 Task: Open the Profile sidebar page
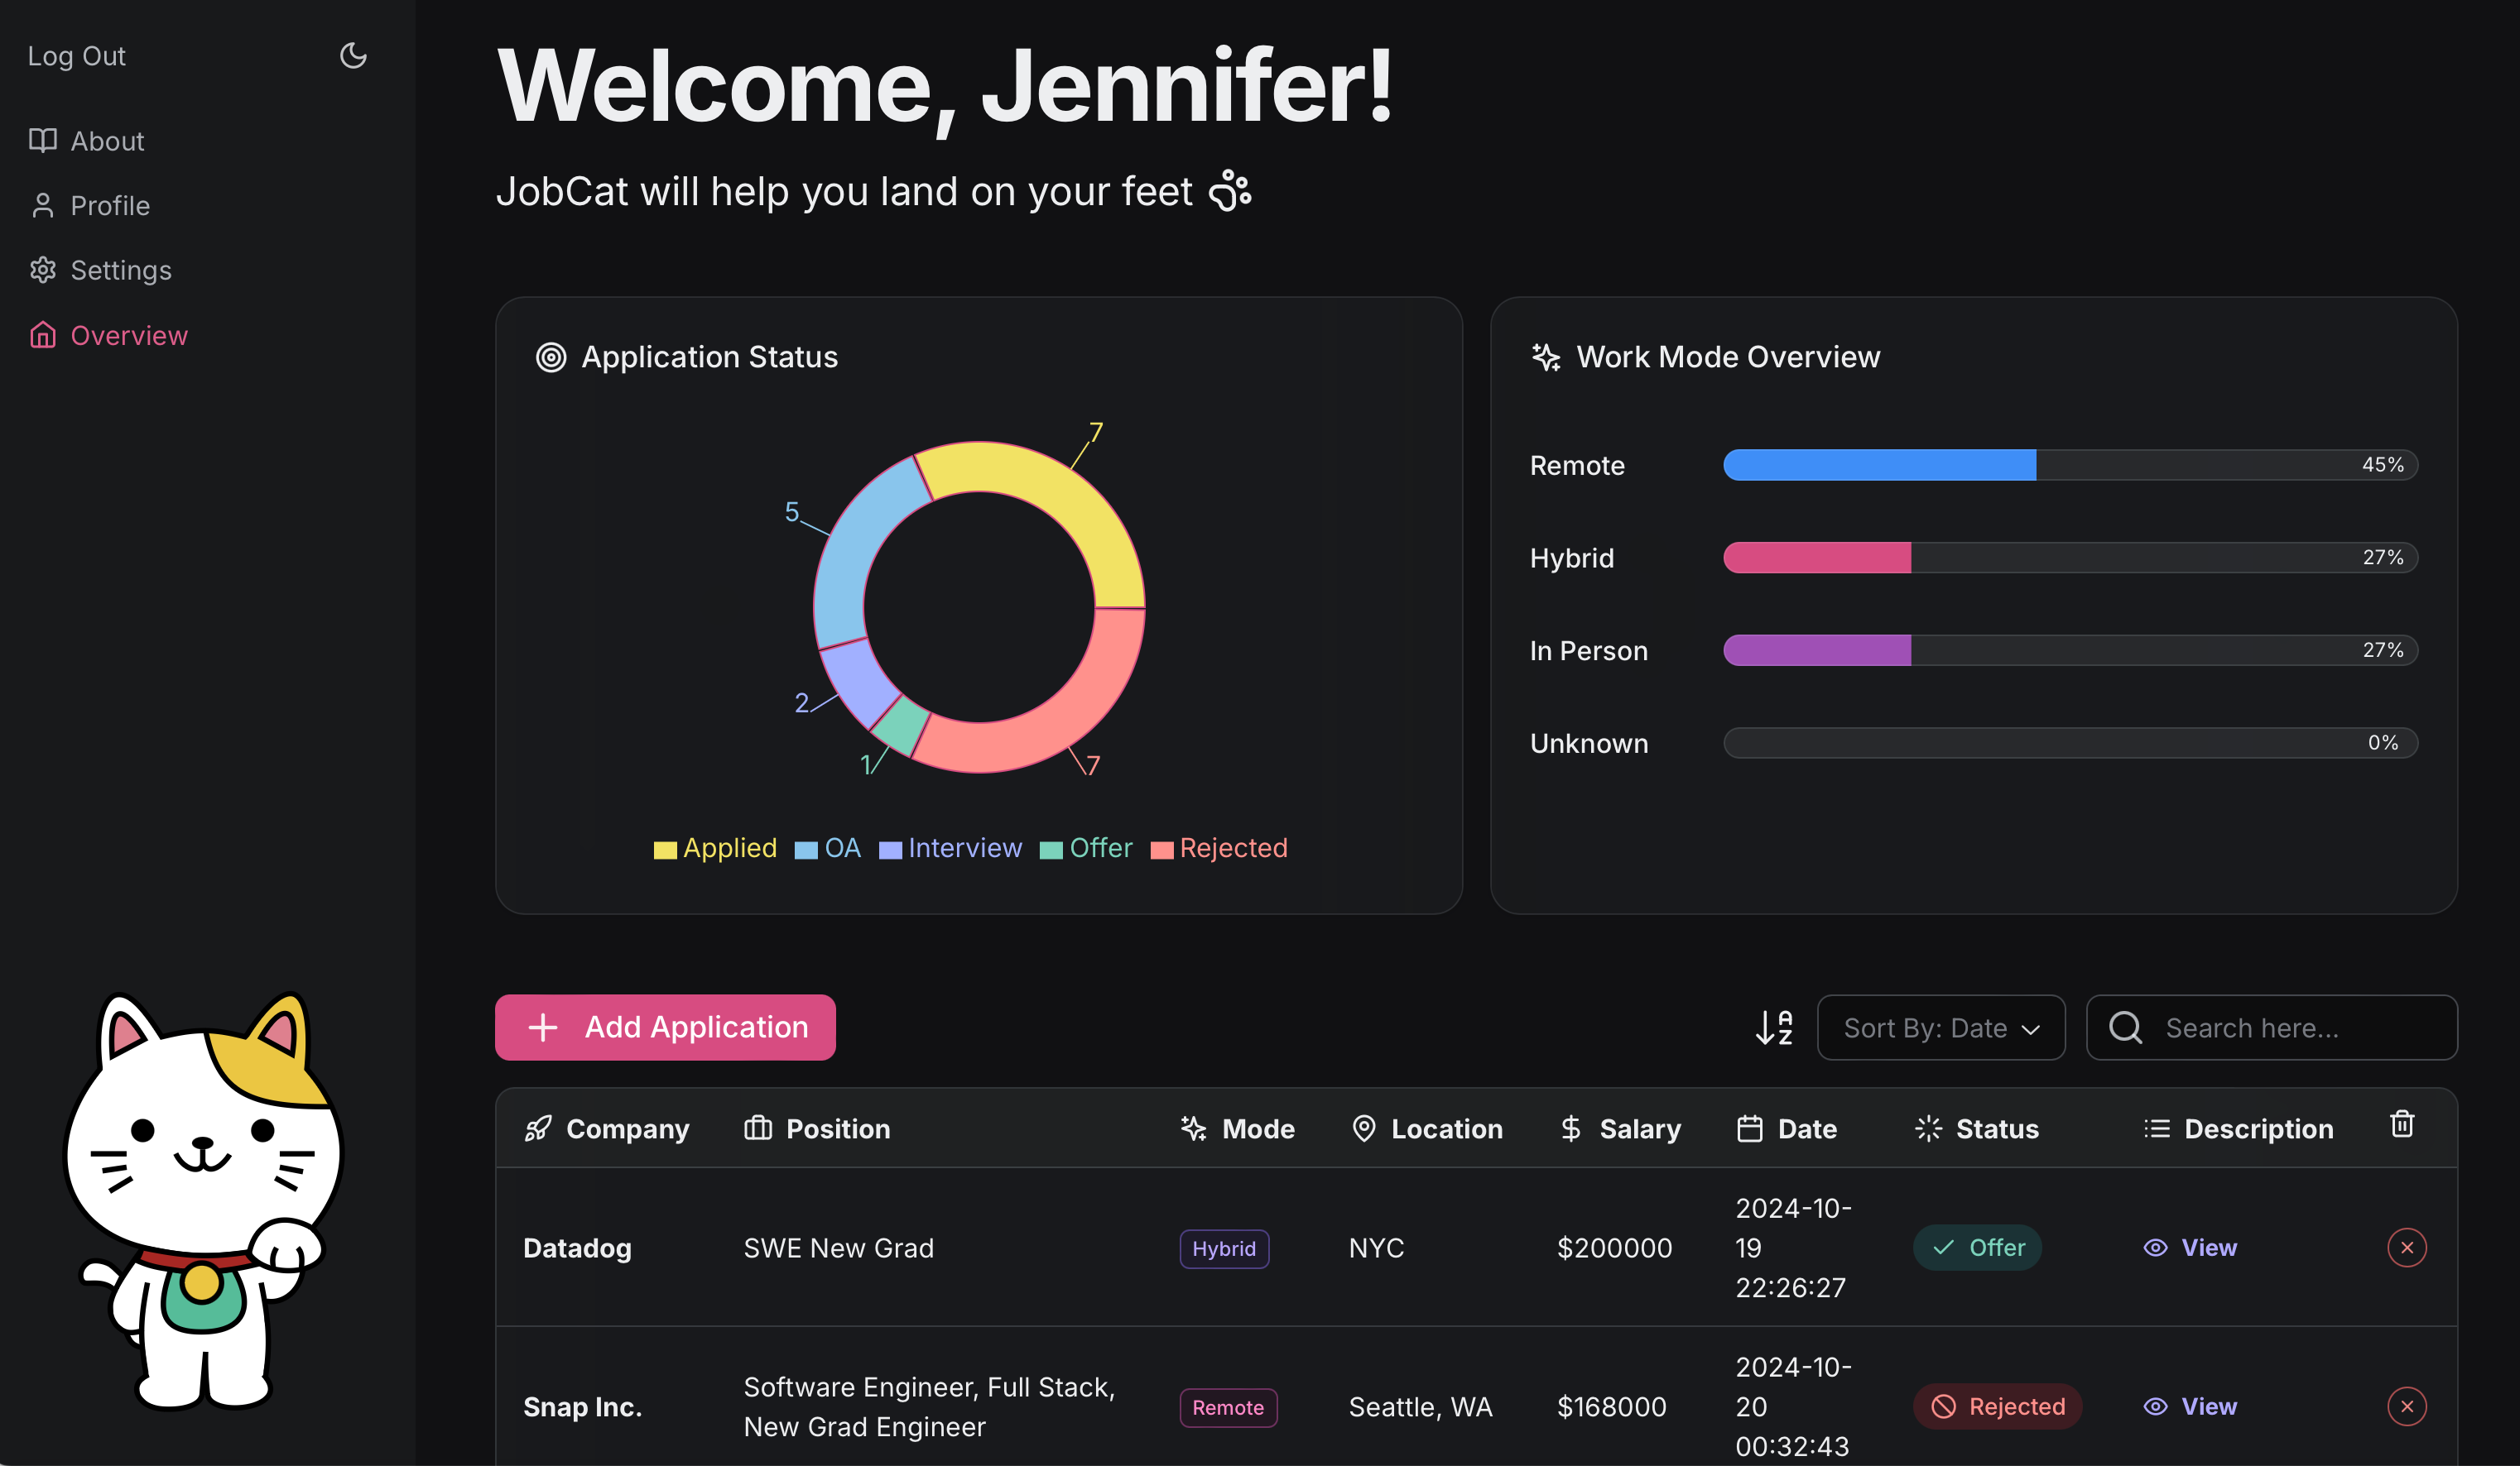[x=110, y=206]
